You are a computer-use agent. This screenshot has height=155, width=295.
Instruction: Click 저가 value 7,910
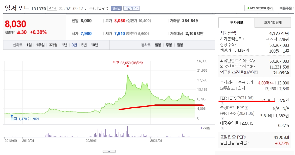click(x=120, y=33)
